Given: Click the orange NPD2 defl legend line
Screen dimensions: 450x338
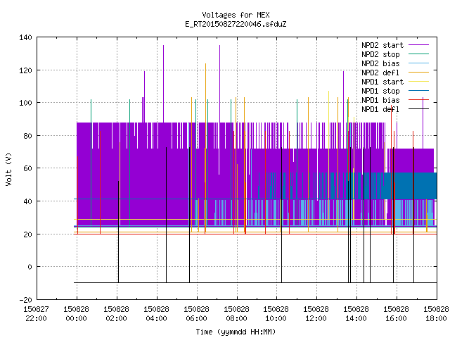Looking at the screenshot, I should click(418, 73).
